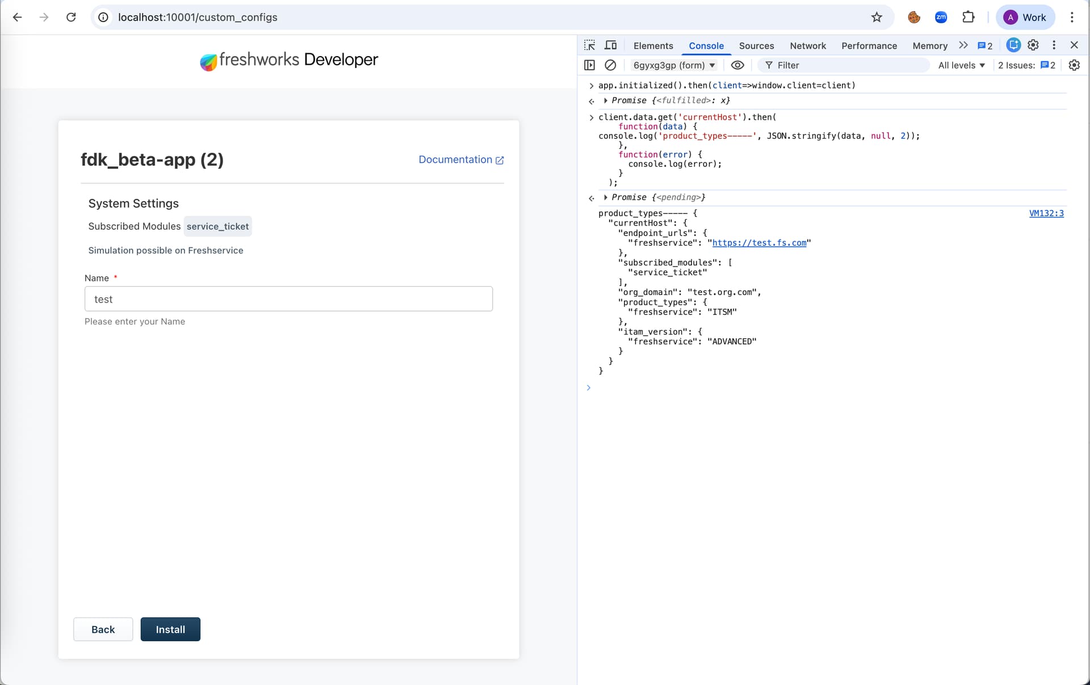1090x685 pixels.
Task: Switch to the Elements tab
Action: [653, 45]
